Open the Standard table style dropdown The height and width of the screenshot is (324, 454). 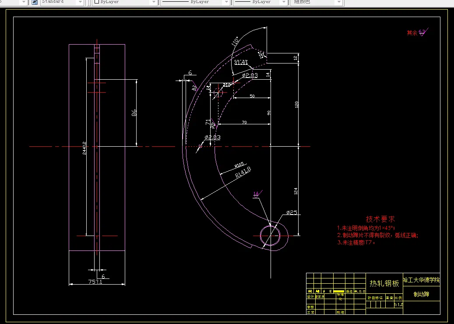click(x=62, y=2)
